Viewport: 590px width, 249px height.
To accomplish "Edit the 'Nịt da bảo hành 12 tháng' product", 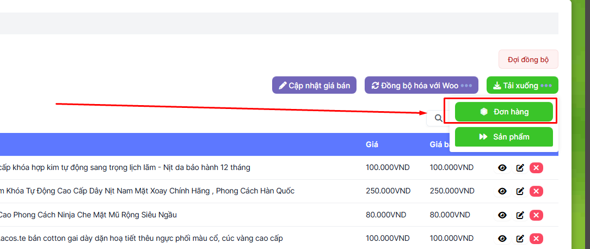I will (x=520, y=167).
